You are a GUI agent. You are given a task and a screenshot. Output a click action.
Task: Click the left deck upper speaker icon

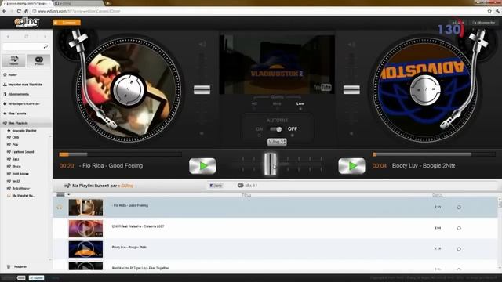(202, 44)
